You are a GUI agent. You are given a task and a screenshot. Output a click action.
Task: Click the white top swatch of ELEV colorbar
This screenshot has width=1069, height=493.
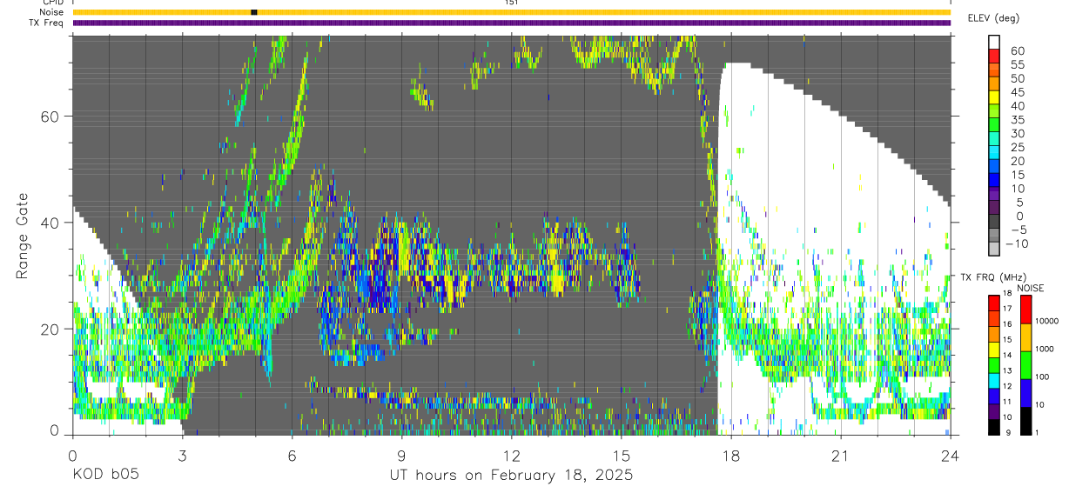coord(994,42)
